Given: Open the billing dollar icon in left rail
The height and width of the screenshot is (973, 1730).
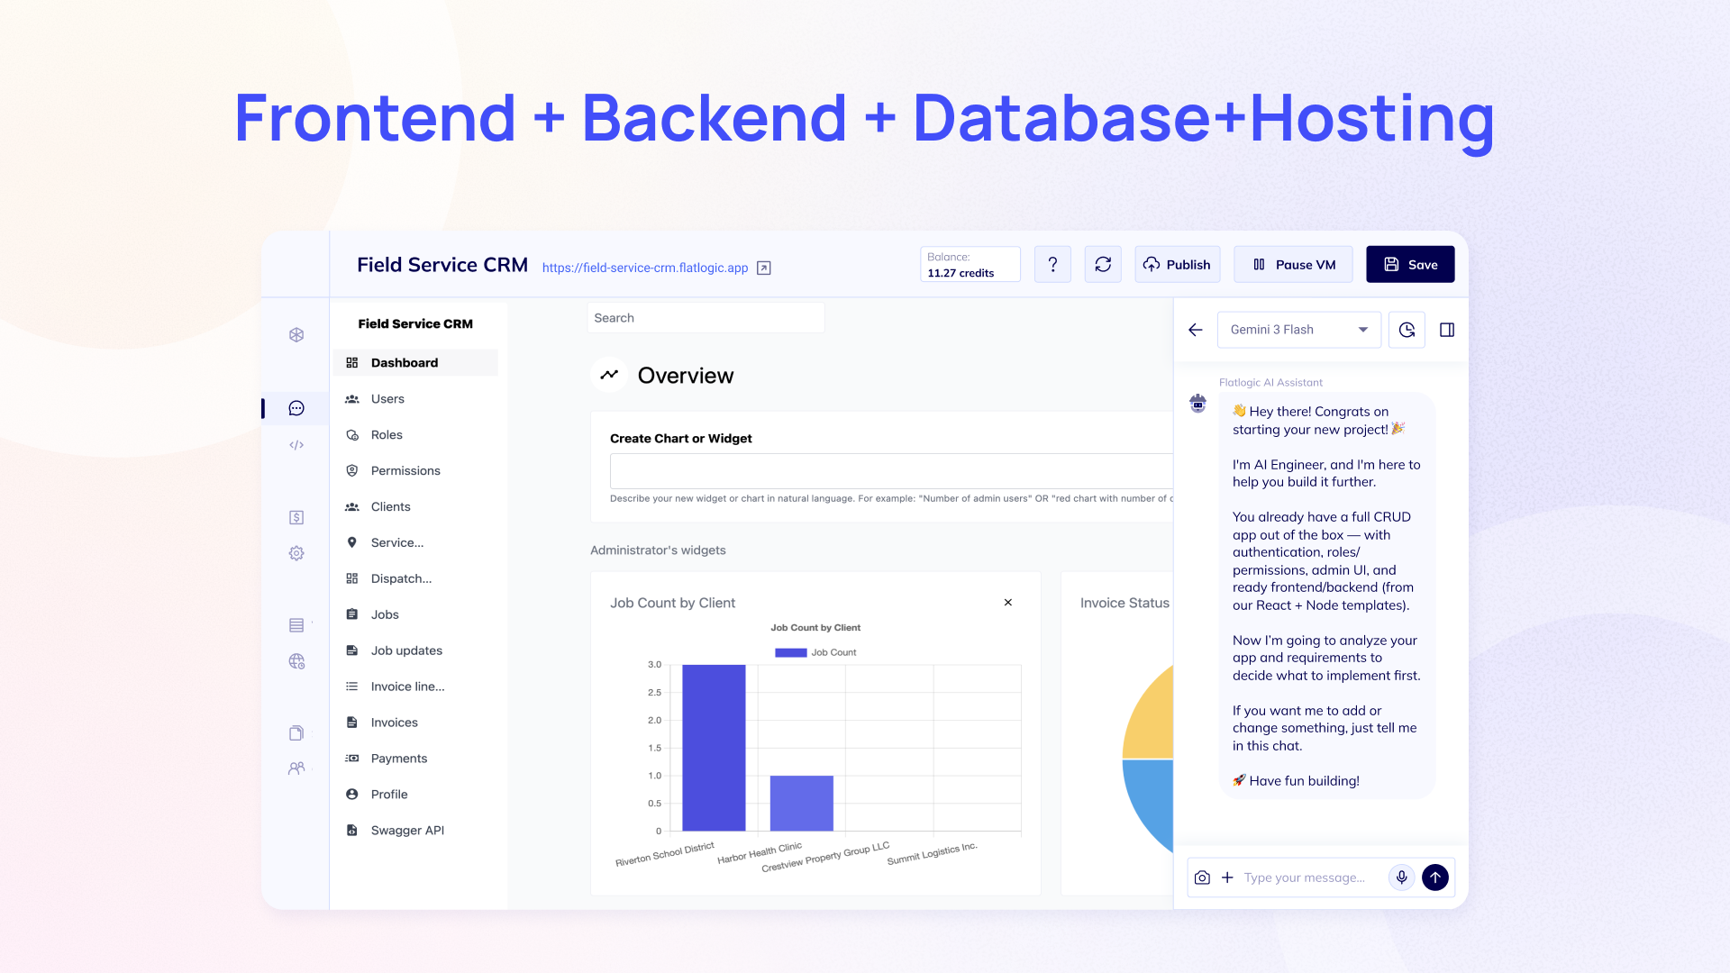Looking at the screenshot, I should point(296,517).
